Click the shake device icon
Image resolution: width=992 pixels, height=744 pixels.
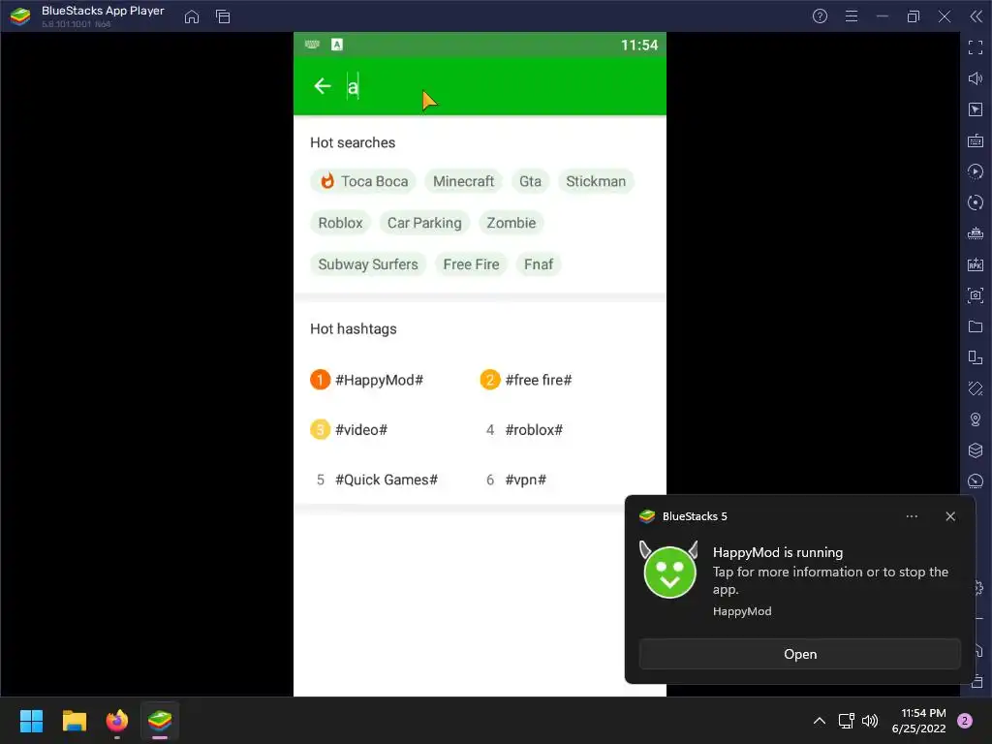coord(976,388)
